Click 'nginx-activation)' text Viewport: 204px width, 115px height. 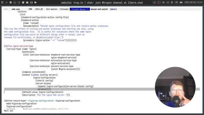pyautogui.click(x=60, y=63)
